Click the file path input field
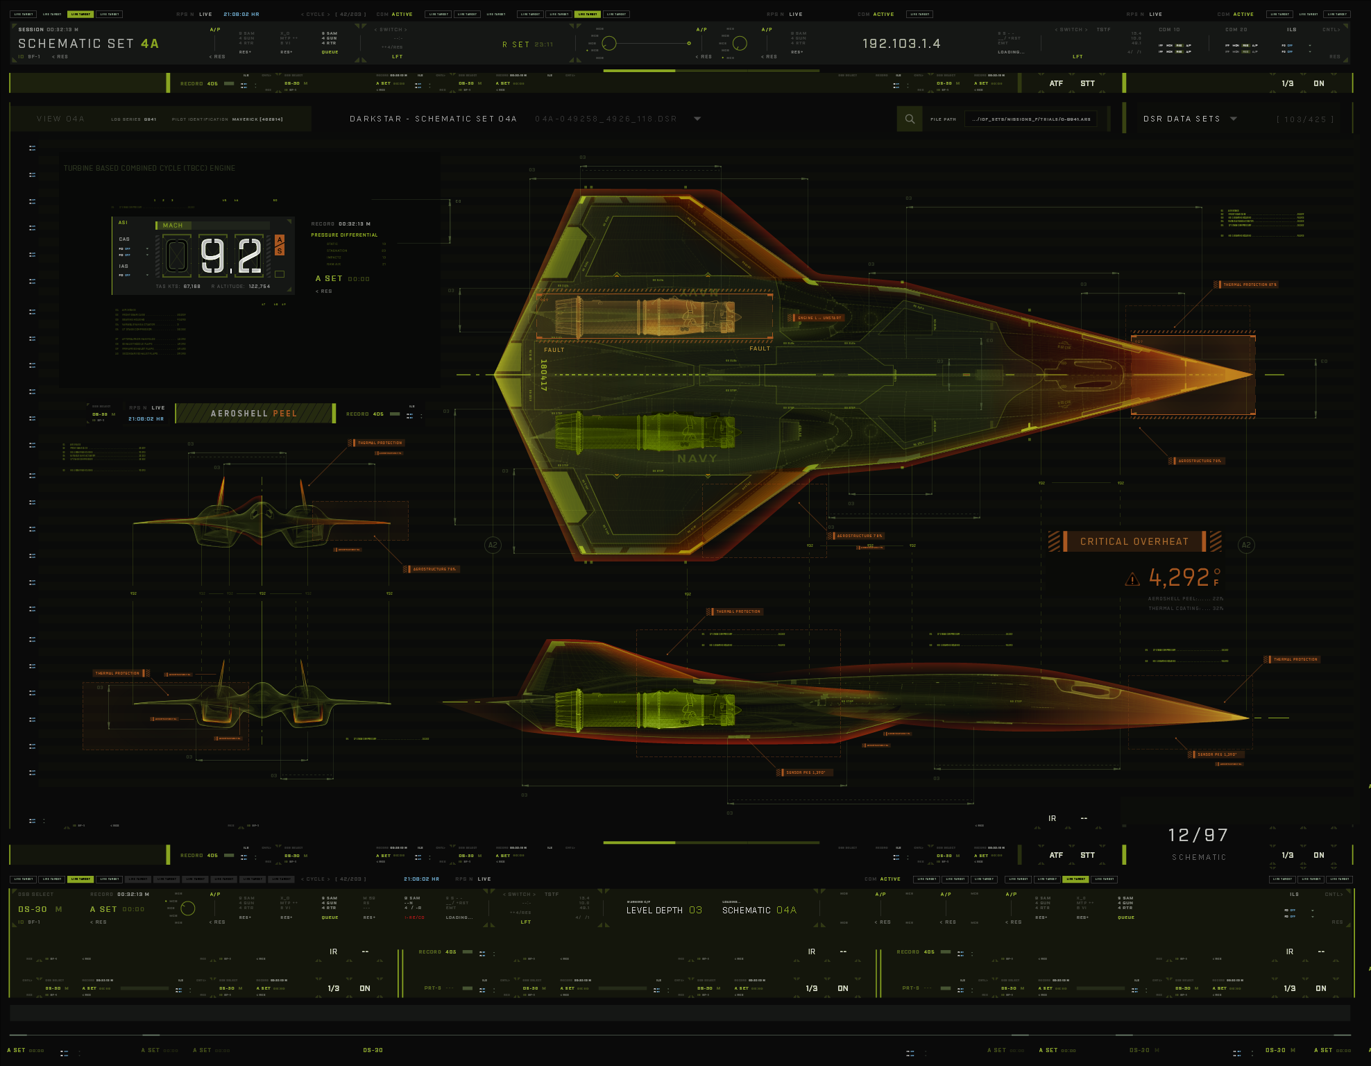Viewport: 1371px width, 1066px height. (x=1030, y=119)
